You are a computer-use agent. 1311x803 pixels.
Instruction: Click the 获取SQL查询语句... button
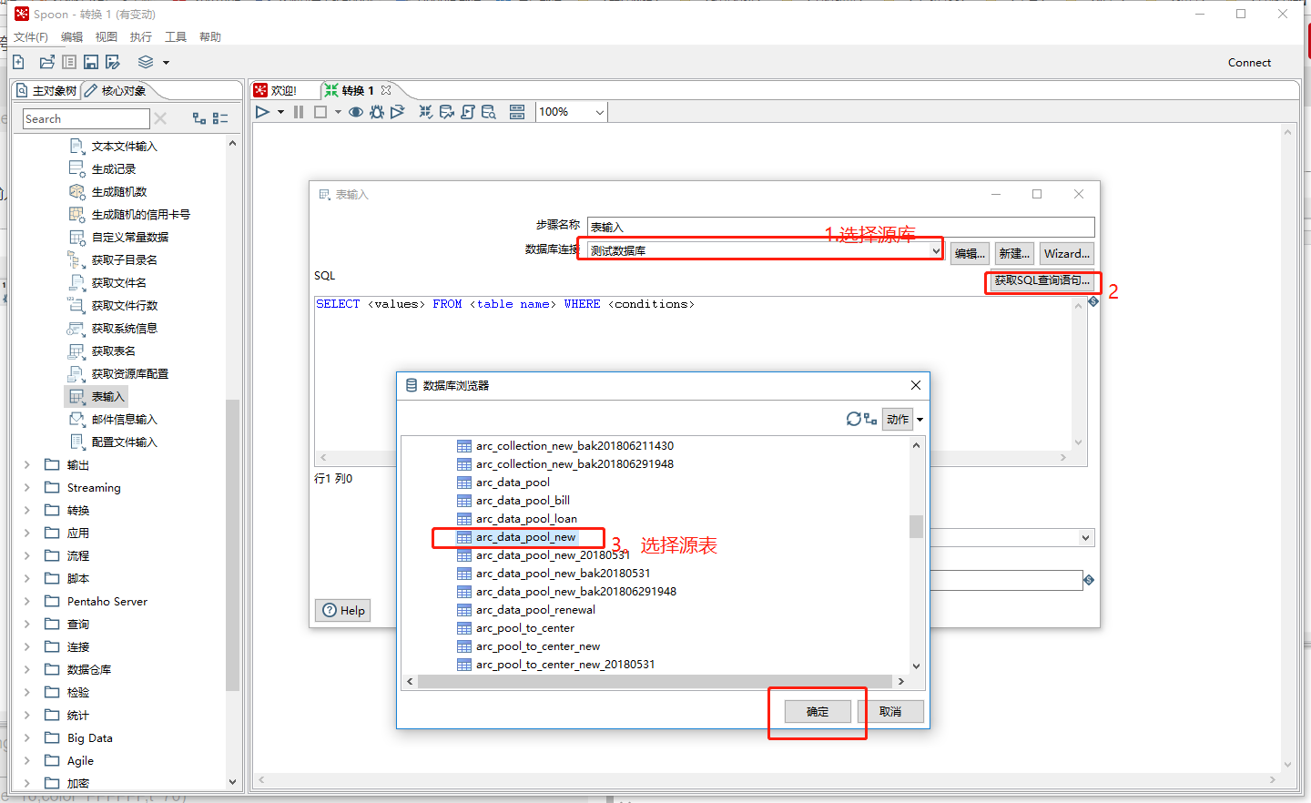1042,280
